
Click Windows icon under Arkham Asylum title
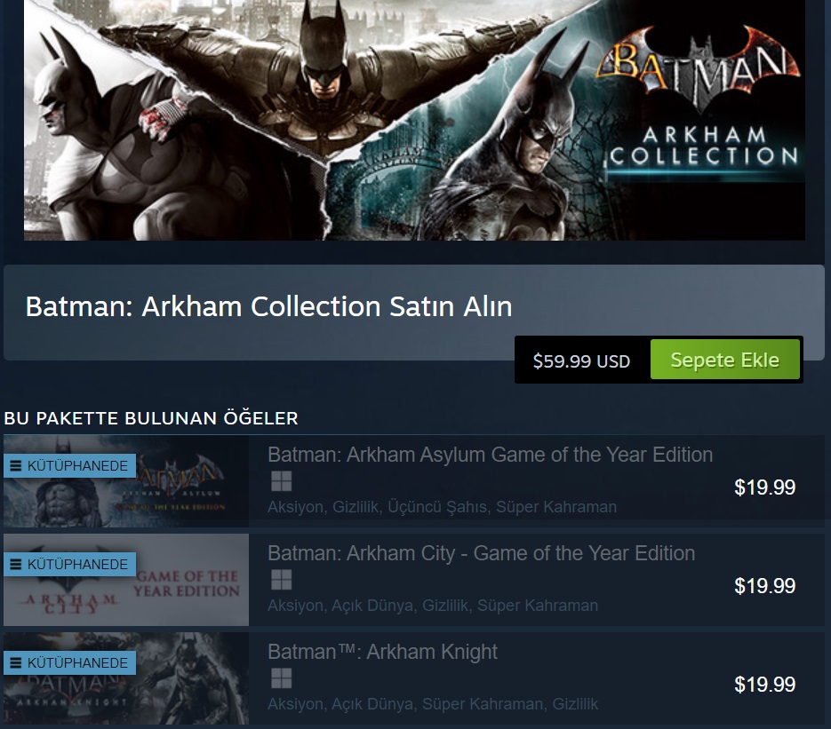point(281,482)
